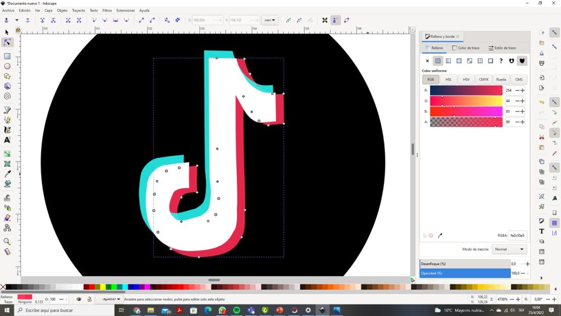
Task: Select the 3D box tool
Action: tap(7, 86)
